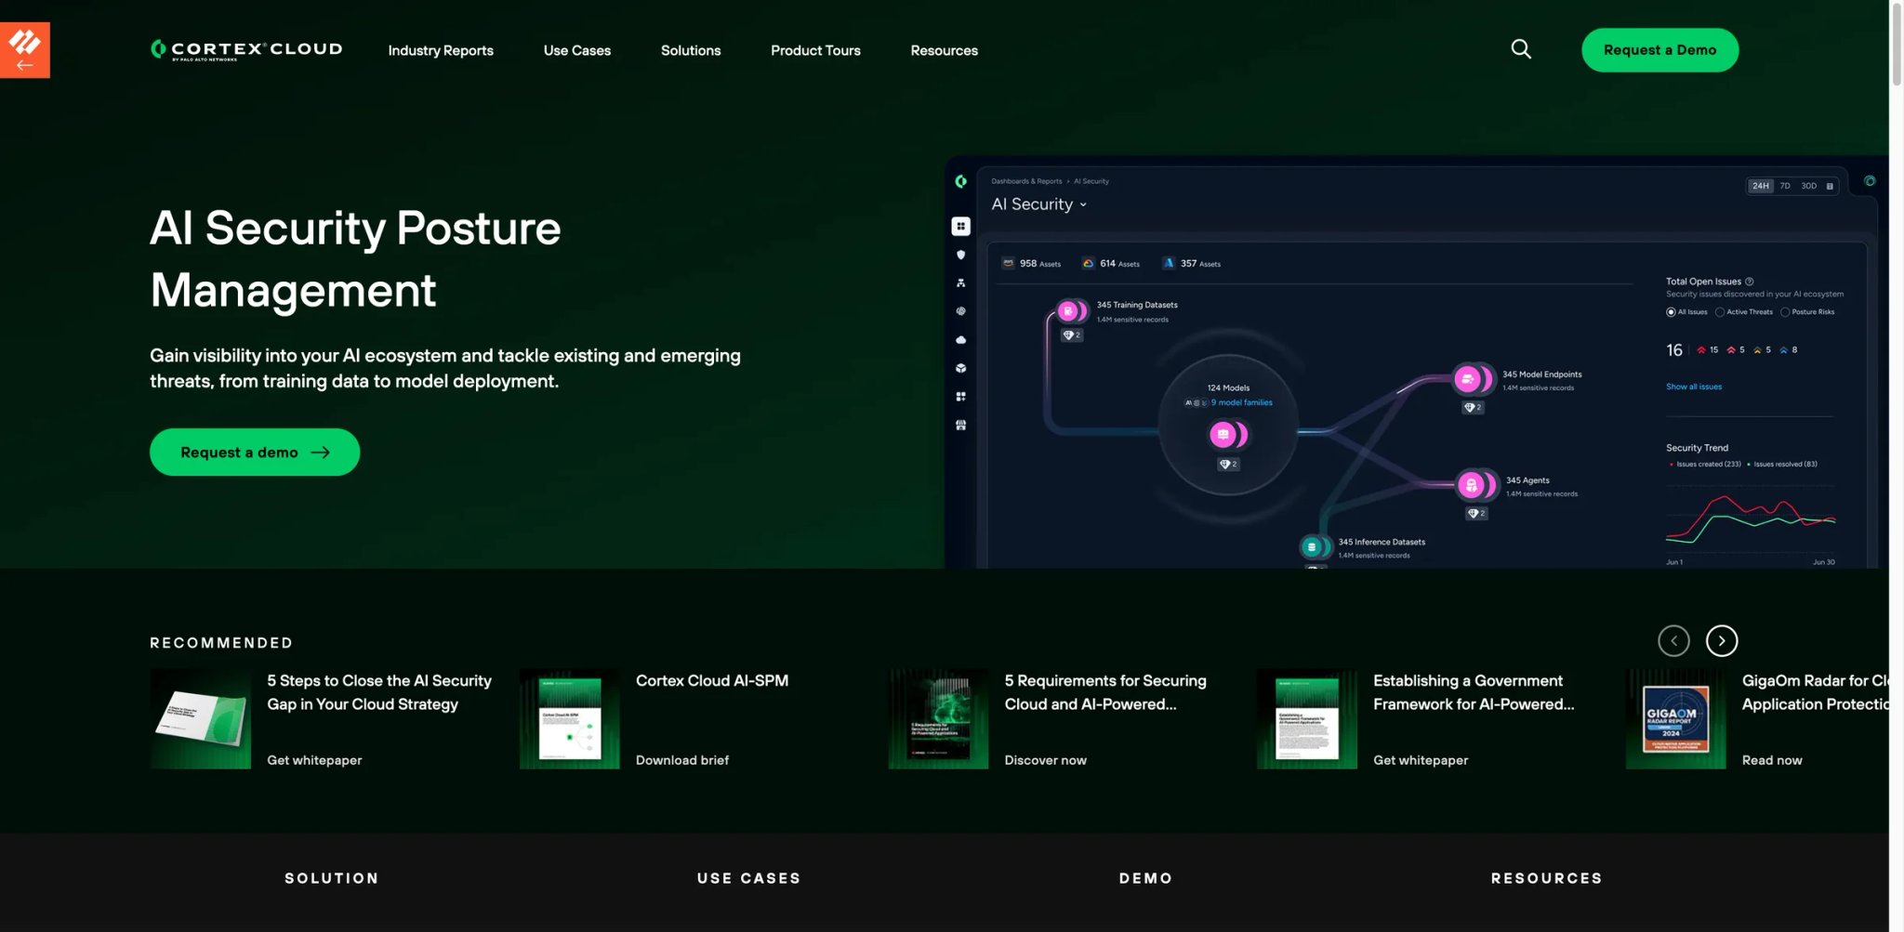This screenshot has height=932, width=1904.
Task: Click the Cortex Cloud AI-SPM title
Action: (712, 680)
